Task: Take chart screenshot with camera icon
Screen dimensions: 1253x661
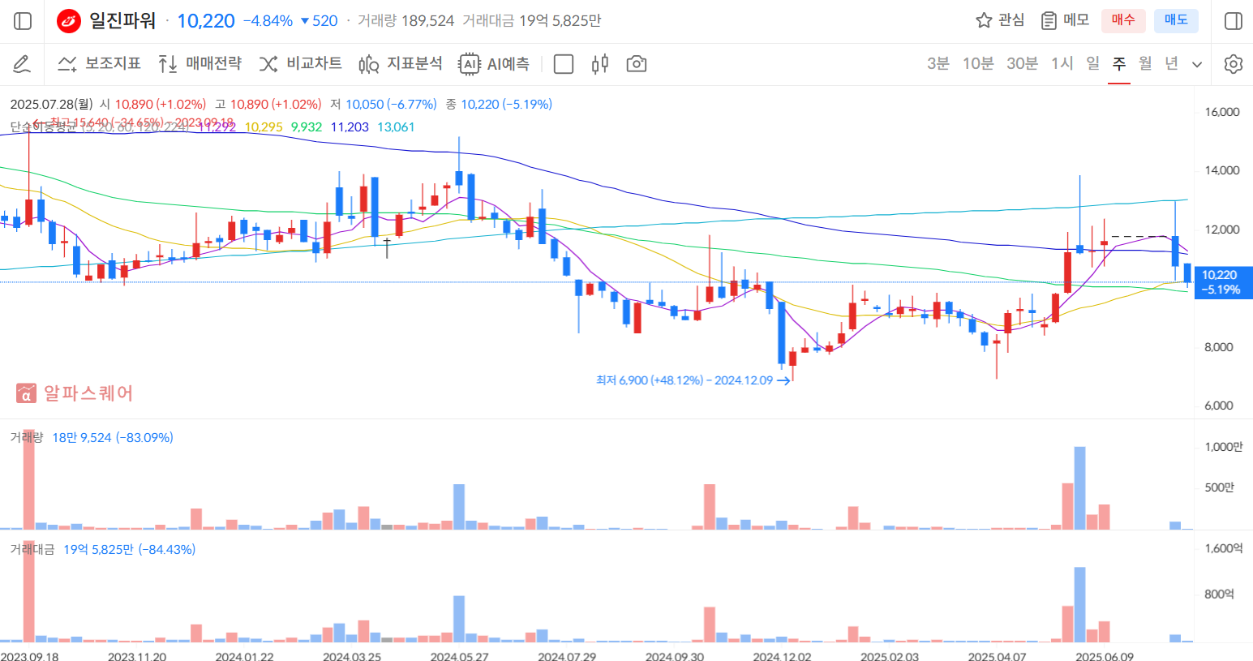Action: (637, 64)
